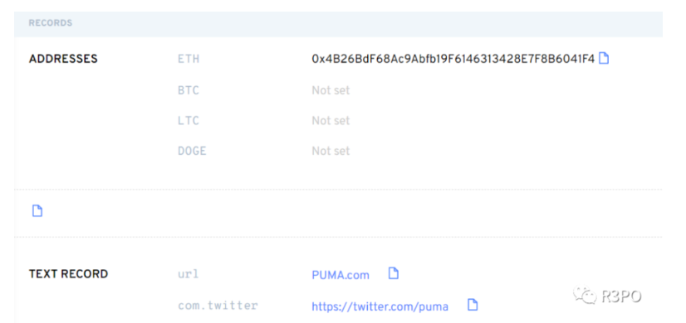Open the PUMA.com link
This screenshot has height=323, width=686.
(x=341, y=275)
